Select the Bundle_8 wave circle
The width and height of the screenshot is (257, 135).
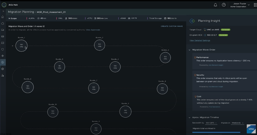pyautogui.click(x=162, y=89)
